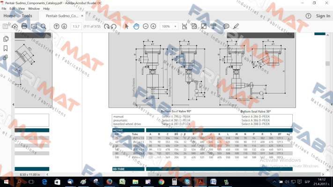
Task: Open Google Chrome from taskbar
Action: [x=161, y=182]
